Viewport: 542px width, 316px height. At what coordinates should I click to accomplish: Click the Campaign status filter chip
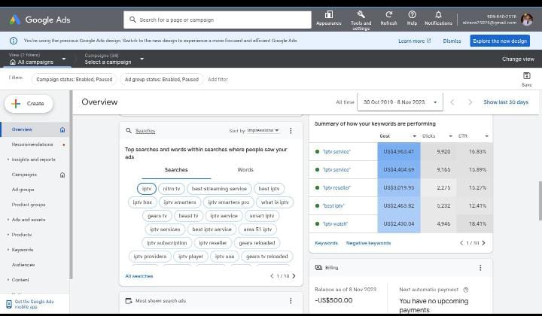[75, 80]
